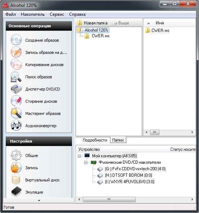Open the Мастеринг образов wand icon
Viewport: 199px width, 213px height.
click(x=16, y=113)
